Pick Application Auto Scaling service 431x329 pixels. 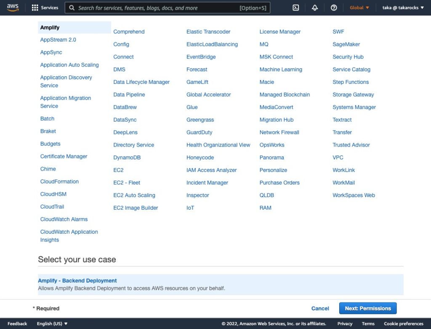[x=69, y=65]
